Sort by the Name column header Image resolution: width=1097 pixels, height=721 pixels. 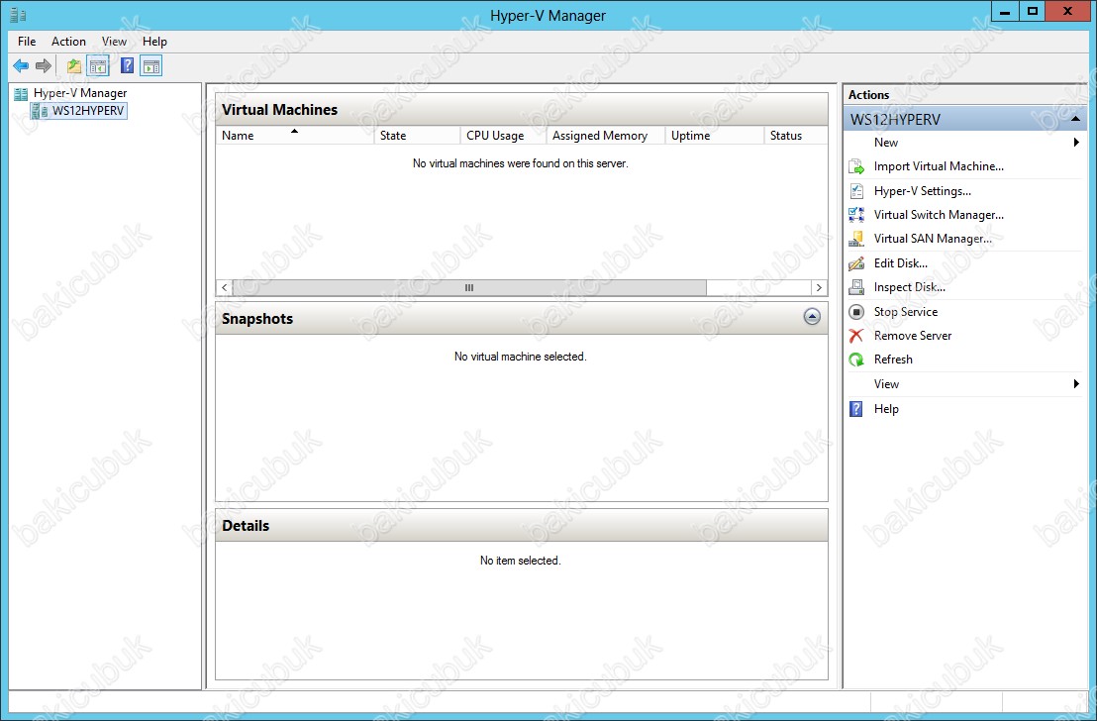294,136
